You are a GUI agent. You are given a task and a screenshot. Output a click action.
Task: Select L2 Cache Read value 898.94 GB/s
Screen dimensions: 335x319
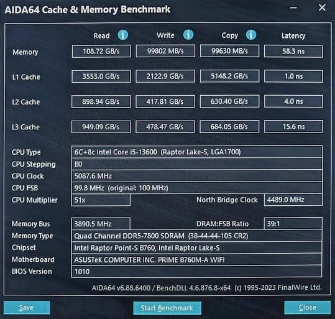(x=101, y=101)
